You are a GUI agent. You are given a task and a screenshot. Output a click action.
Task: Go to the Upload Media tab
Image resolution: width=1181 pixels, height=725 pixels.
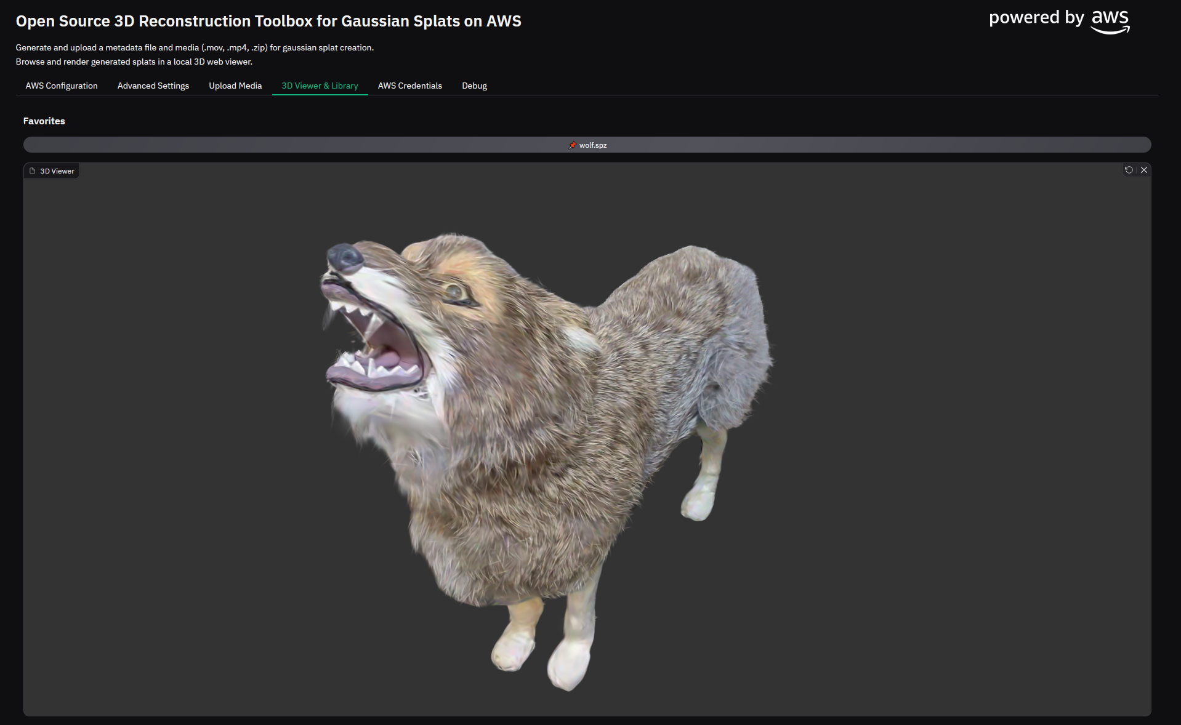(235, 86)
